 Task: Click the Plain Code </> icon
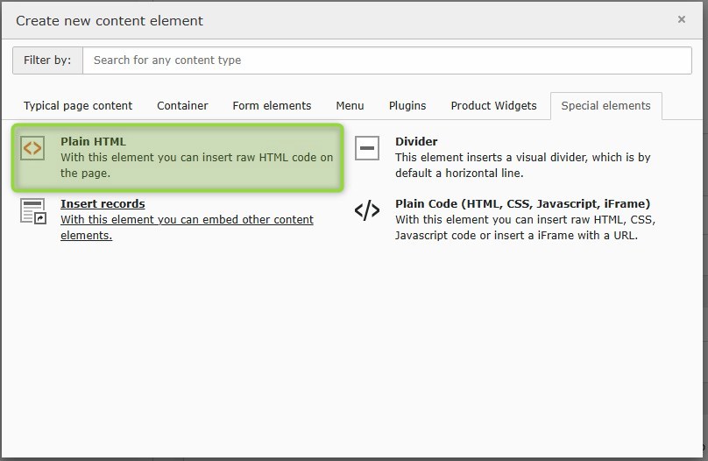[x=367, y=210]
